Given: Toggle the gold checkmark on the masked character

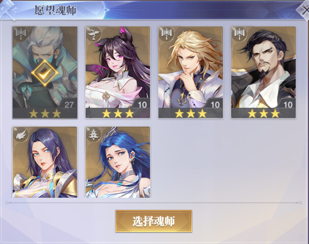Looking at the screenshot, I should [x=45, y=73].
